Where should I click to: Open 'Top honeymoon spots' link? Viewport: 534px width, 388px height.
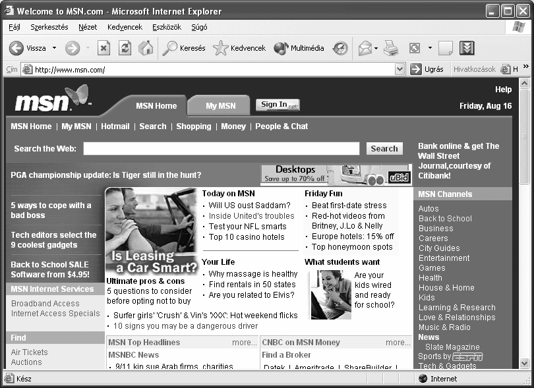[352, 247]
